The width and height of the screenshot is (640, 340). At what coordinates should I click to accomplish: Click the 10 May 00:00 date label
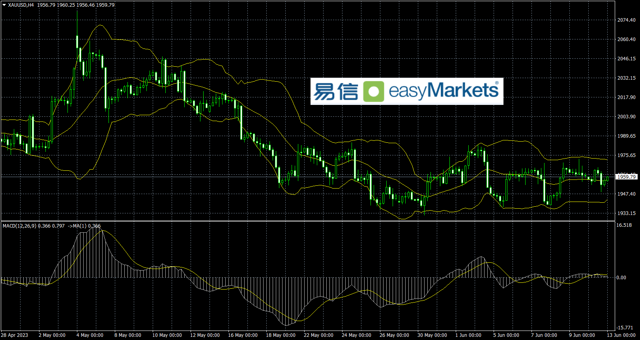(167, 335)
